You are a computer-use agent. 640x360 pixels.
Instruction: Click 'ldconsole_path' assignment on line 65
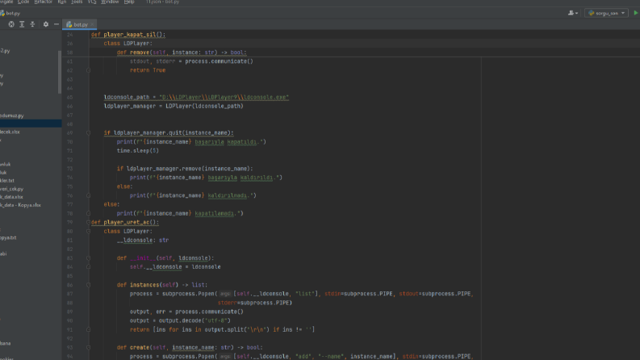point(196,97)
